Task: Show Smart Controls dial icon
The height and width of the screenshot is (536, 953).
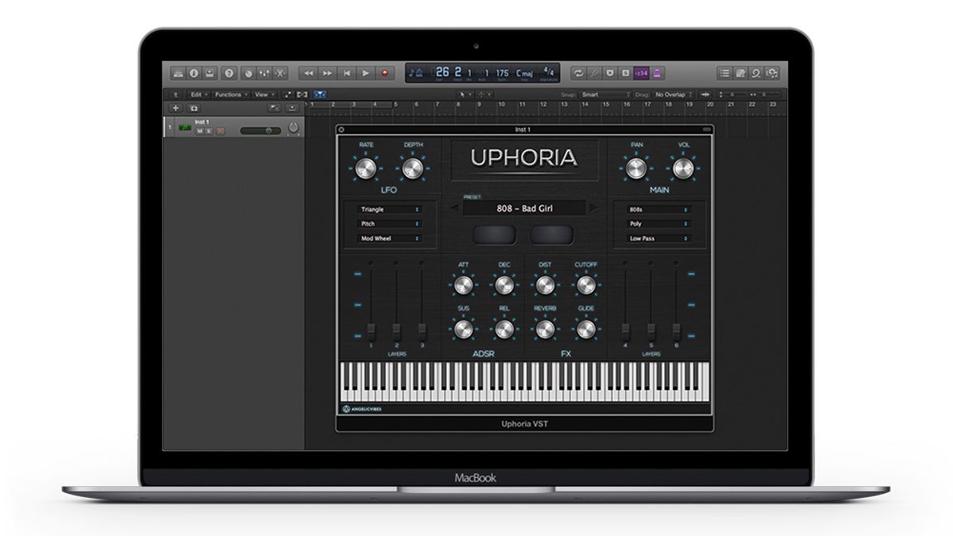Action: [249, 73]
